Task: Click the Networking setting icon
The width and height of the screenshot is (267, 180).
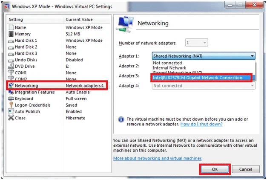Action: click(11, 86)
